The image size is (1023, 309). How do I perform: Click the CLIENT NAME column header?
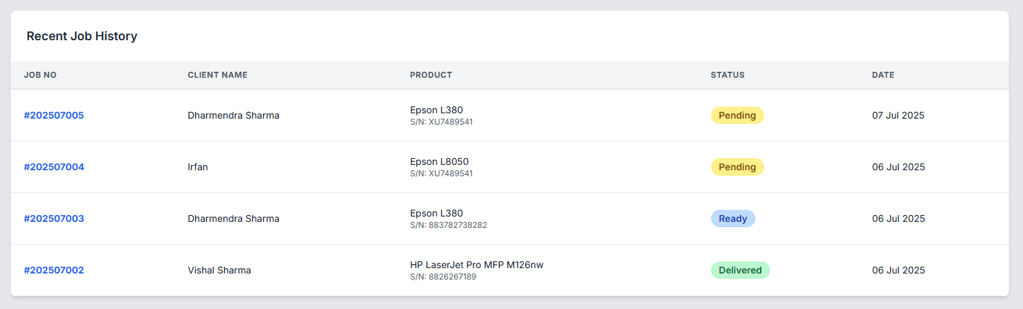217,75
